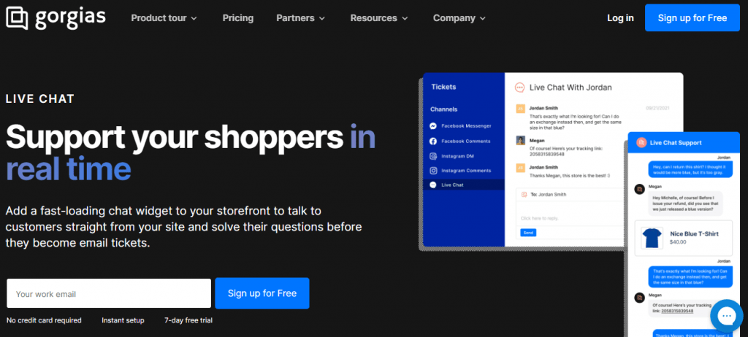Click the Instagram Comments channel icon
Screen dimensions: 748x337
coord(433,171)
